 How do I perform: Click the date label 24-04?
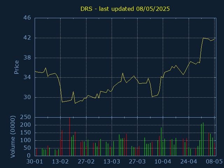(189, 162)
